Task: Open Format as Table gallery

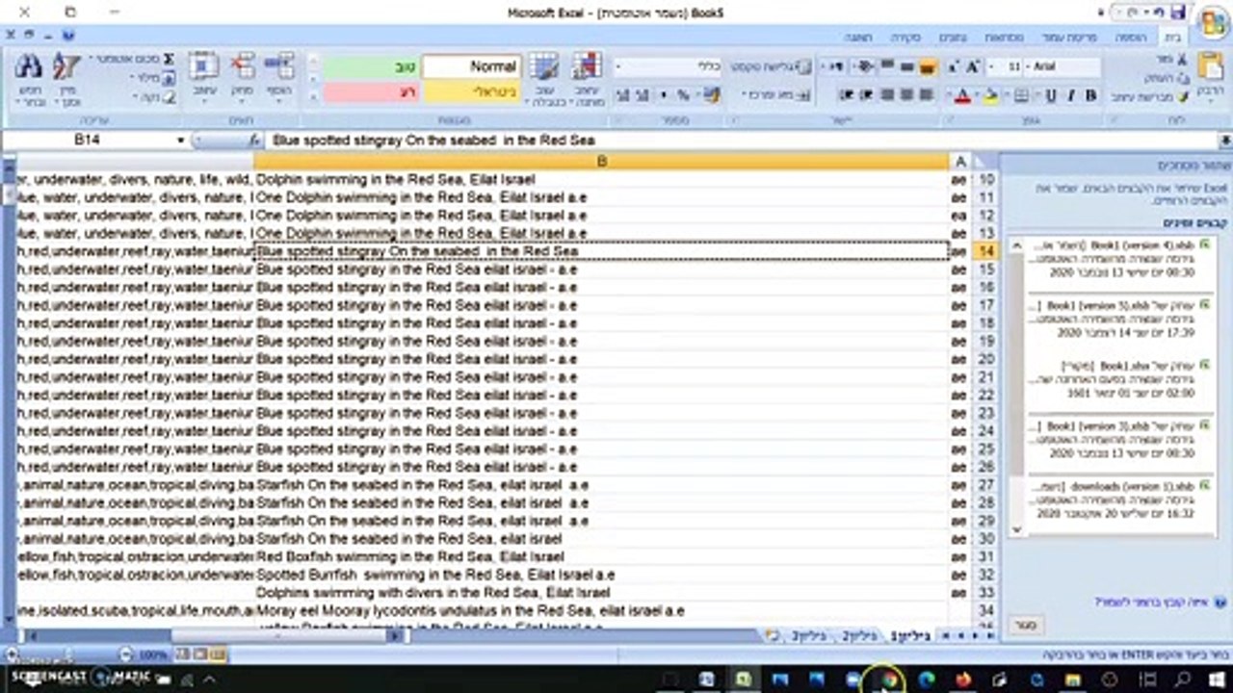Action: pyautogui.click(x=544, y=79)
